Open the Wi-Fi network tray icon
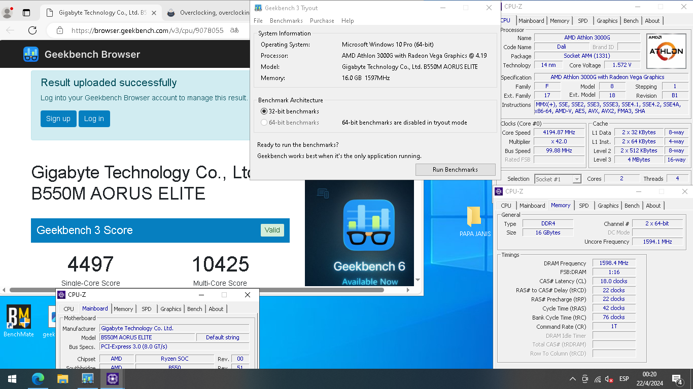 pos(598,379)
